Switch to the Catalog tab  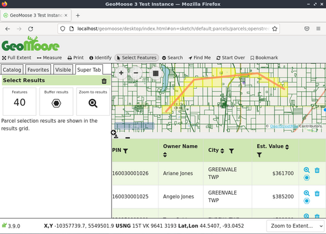coord(12,70)
